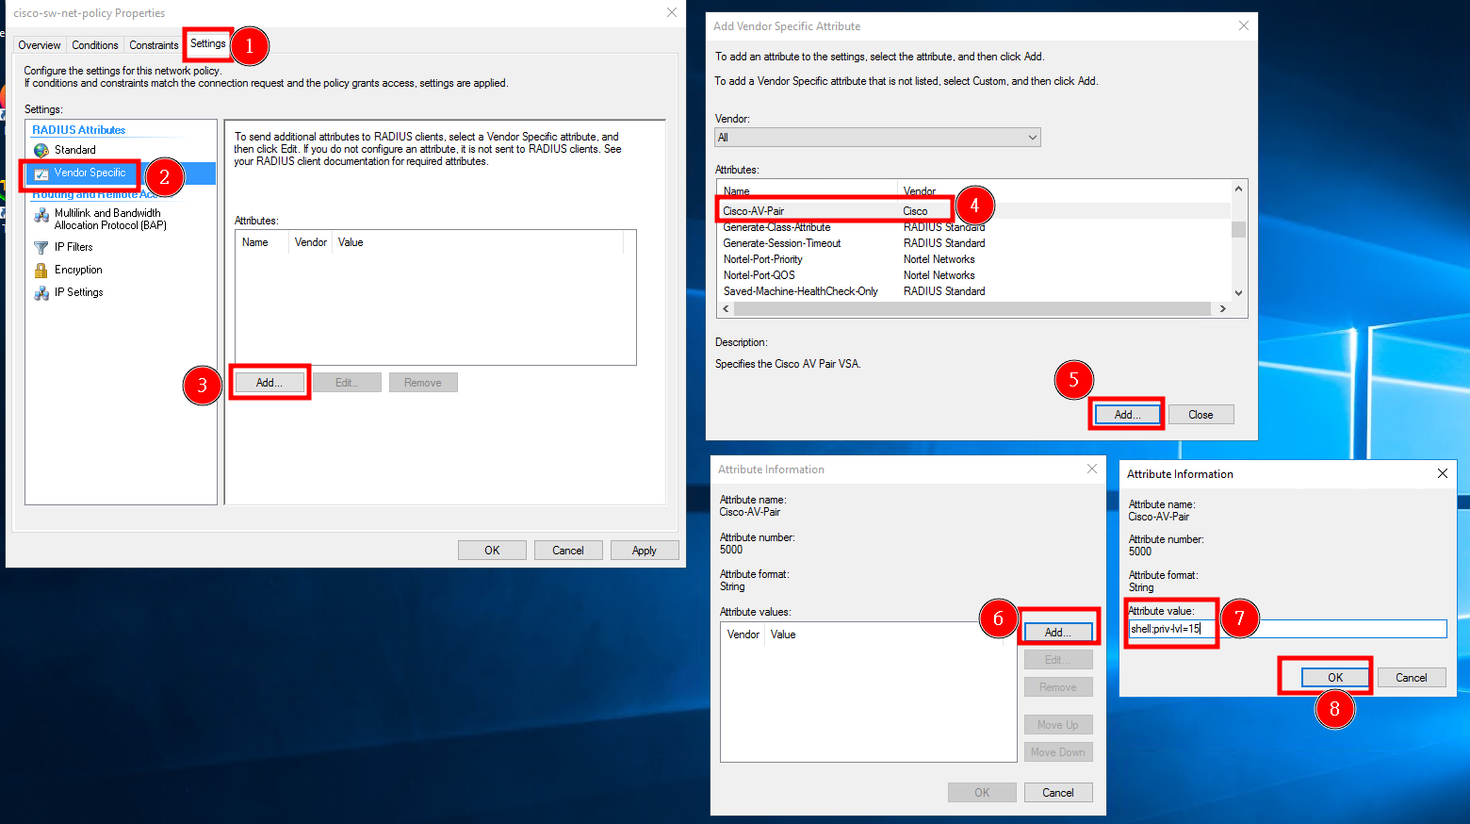The image size is (1470, 824).
Task: Confirm attribute value with OK
Action: click(1335, 677)
